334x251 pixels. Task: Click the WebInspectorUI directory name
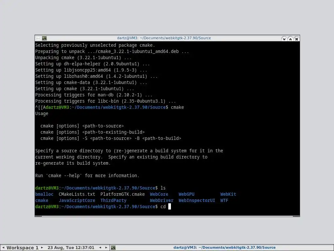(197, 200)
